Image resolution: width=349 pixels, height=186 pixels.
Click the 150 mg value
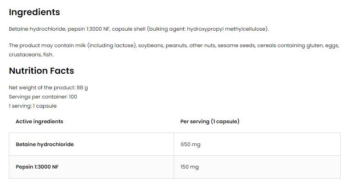coord(190,167)
